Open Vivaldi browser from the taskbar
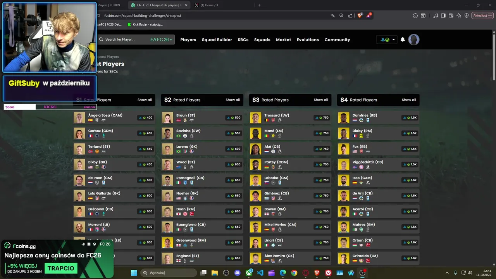496x279 pixels. pyautogui.click(x=328, y=273)
